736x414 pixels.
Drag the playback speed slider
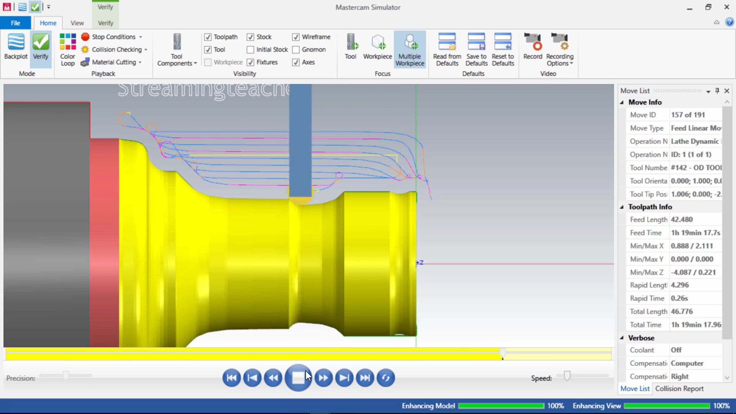567,374
